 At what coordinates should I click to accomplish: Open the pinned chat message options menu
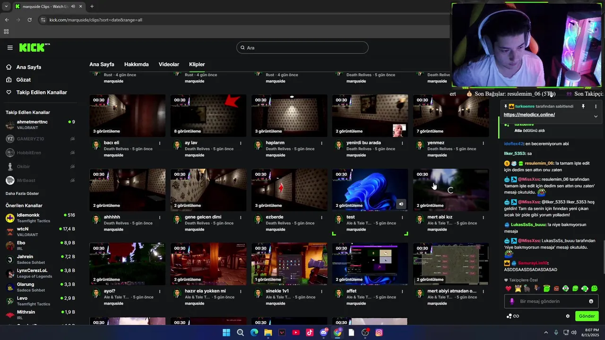(596, 107)
